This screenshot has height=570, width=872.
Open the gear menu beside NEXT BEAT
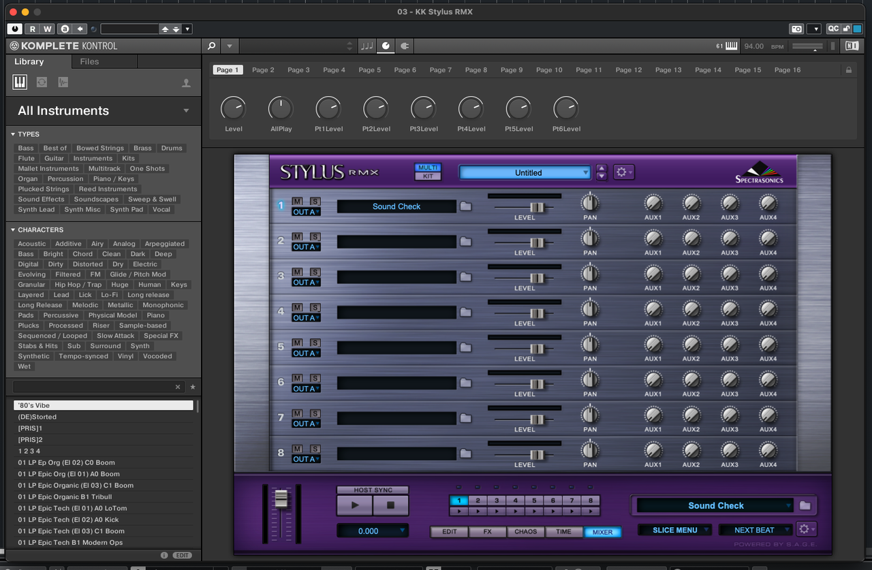806,529
